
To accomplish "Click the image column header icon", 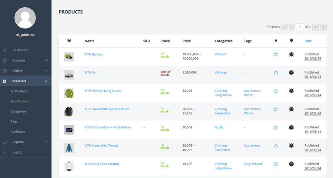I will click(x=69, y=41).
